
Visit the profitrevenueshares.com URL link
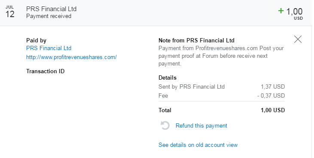point(71,57)
